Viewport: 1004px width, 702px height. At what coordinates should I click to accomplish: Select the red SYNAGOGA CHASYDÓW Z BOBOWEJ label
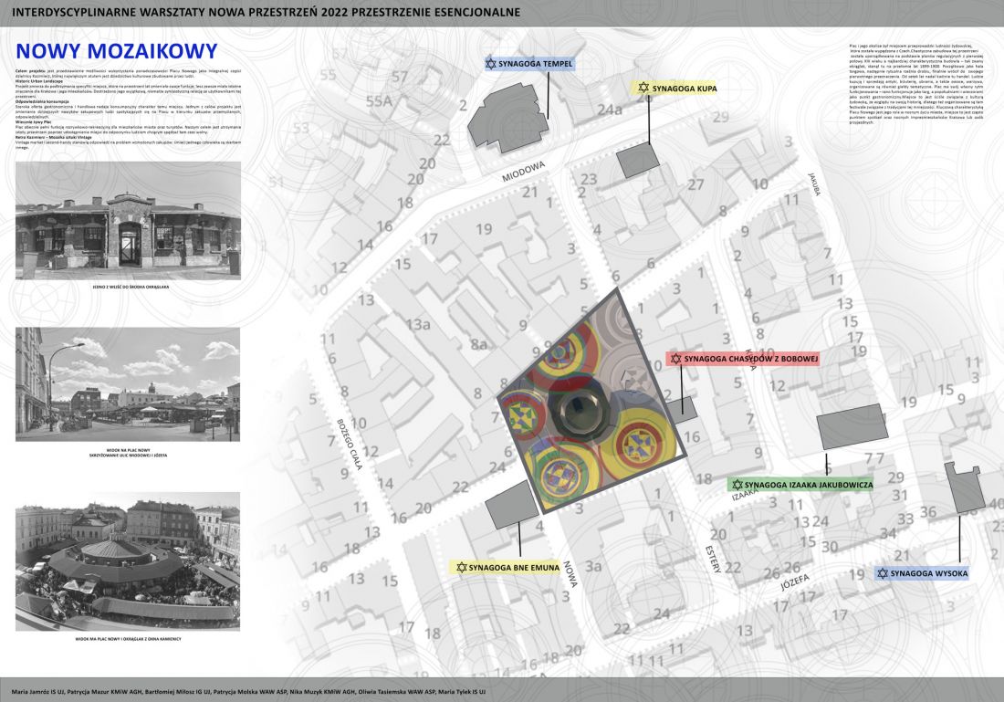coord(743,359)
